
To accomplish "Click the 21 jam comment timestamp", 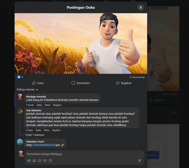I will pyautogui.click(x=29, y=130).
